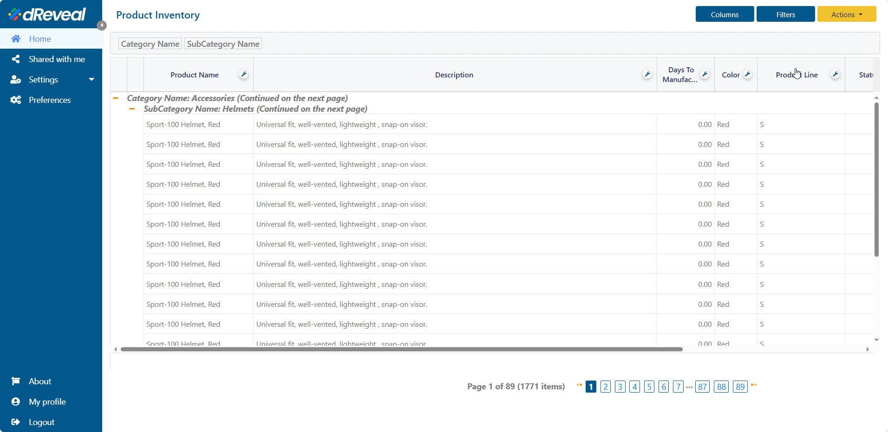Screen dimensions: 888x432
Task: Click the horizontal scrollbar of the grid
Action: 401,349
